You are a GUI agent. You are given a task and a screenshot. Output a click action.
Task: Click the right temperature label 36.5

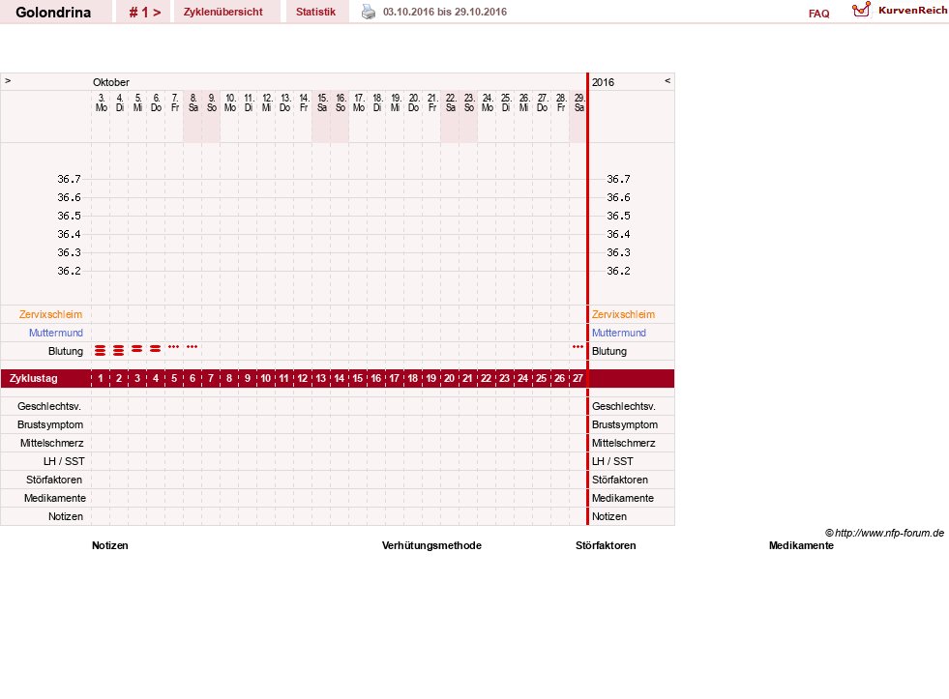618,216
